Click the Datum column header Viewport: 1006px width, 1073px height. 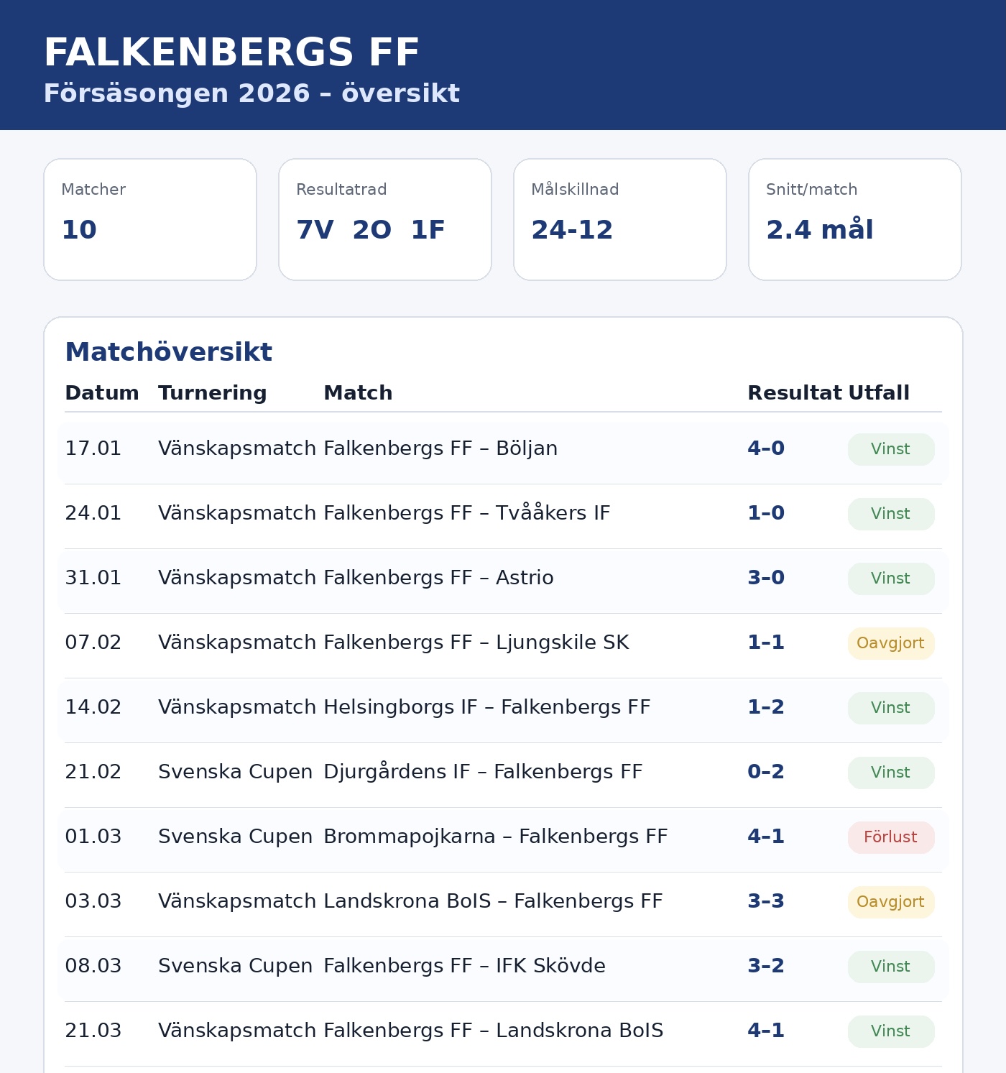click(101, 393)
